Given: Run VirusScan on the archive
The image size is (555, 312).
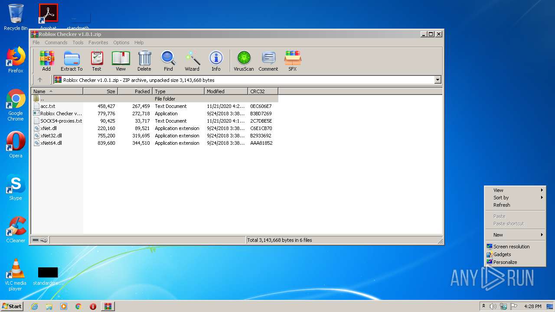Looking at the screenshot, I should [x=244, y=61].
